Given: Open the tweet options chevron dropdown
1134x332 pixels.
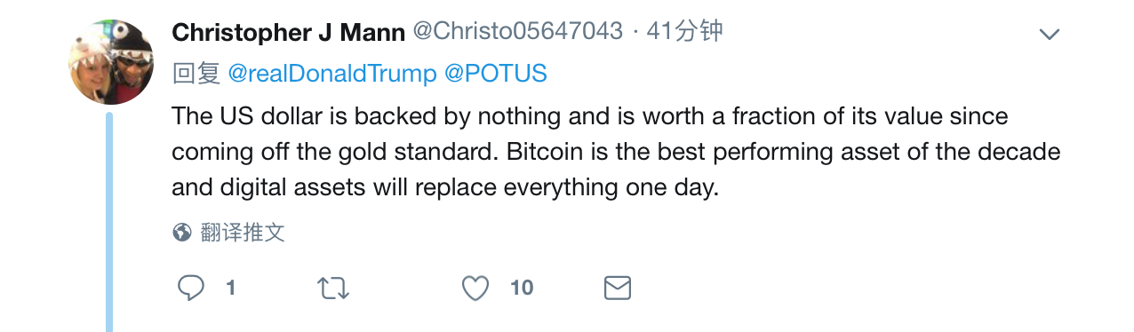Looking at the screenshot, I should [1050, 35].
